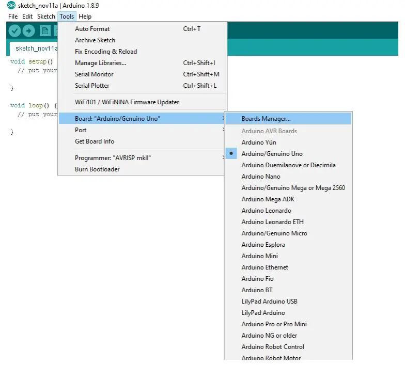Image resolution: width=405 pixels, height=365 pixels.
Task: Click the Verify checkmark toolbar button
Action: [14, 31]
